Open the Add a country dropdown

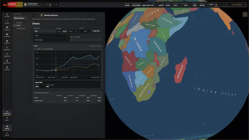pos(86,40)
